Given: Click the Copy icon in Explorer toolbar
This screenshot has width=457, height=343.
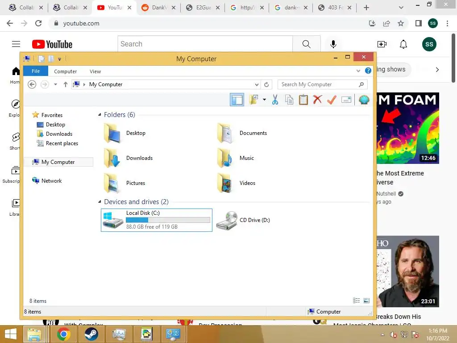Looking at the screenshot, I should point(289,100).
